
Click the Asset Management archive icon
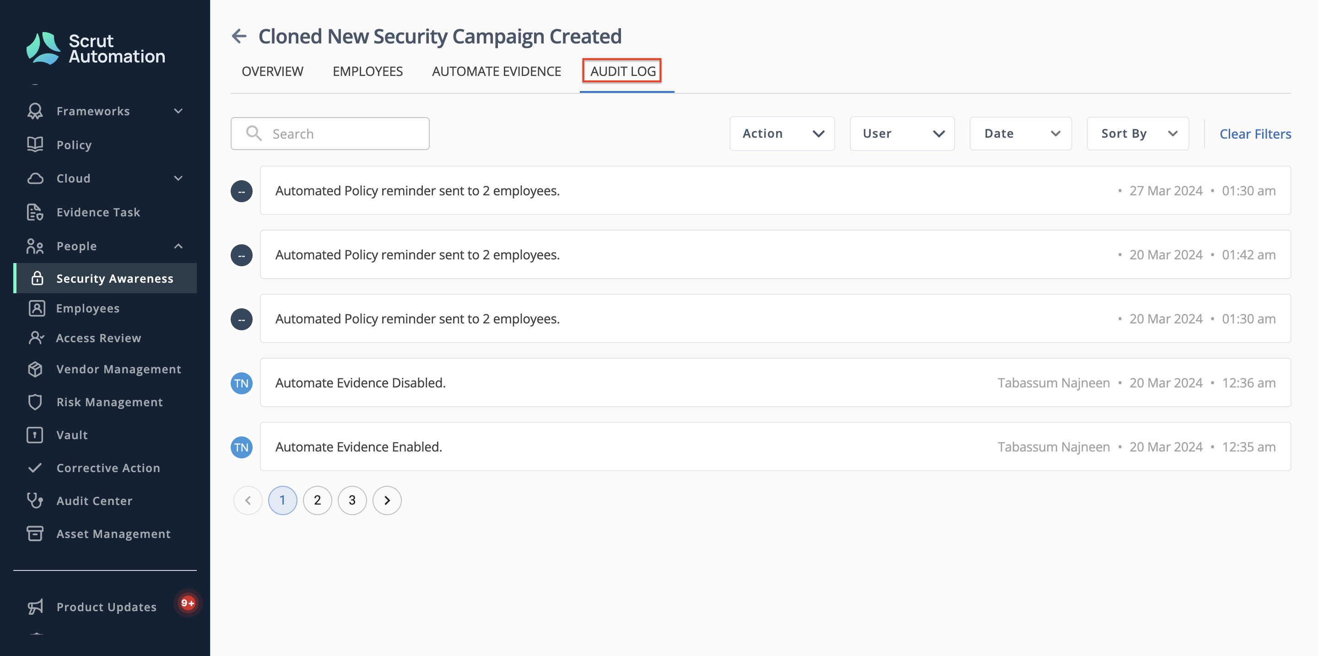click(35, 533)
